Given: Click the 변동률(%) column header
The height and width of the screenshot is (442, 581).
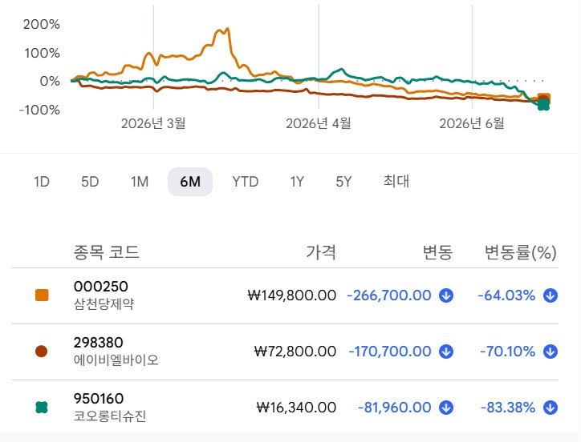Looking at the screenshot, I should pyautogui.click(x=521, y=252).
